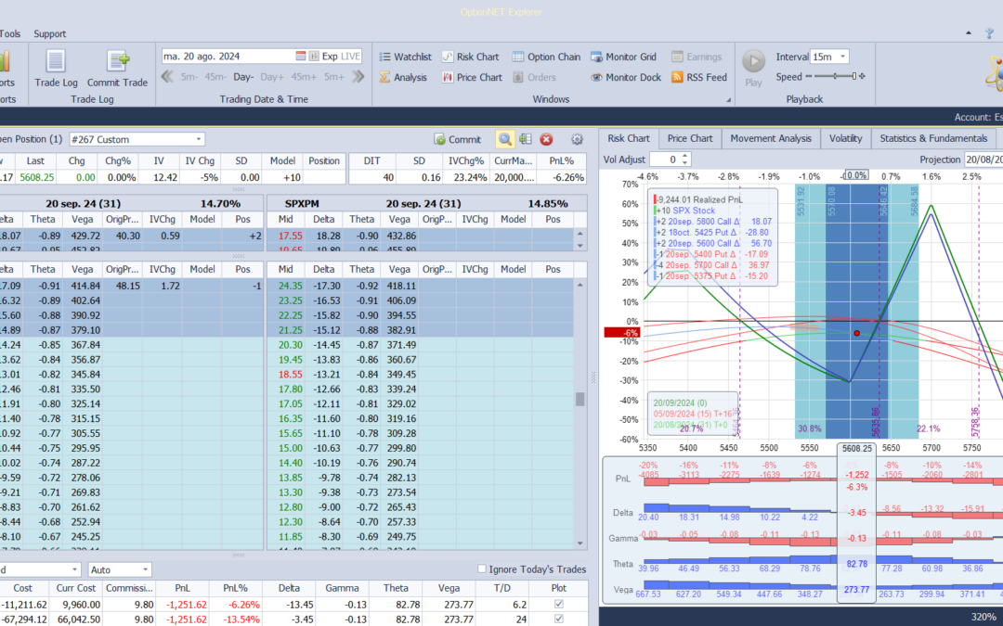Image resolution: width=1003 pixels, height=626 pixels.
Task: Click the Commit Trade icon
Action: point(118,62)
